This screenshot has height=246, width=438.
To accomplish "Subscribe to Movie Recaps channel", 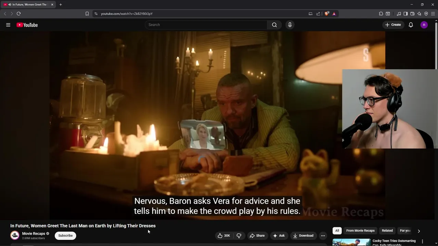I will [65, 235].
